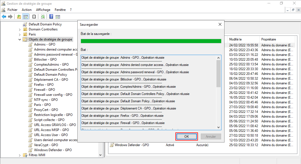Click the up one level folder icon
301x164 pixels.
coord(19,17)
